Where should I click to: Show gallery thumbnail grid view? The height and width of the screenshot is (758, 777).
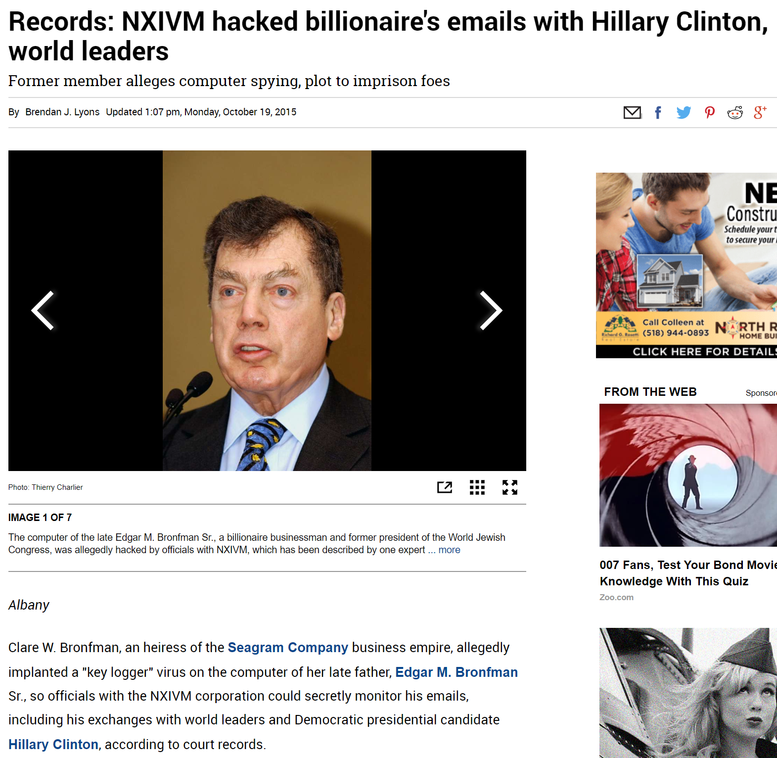point(477,487)
